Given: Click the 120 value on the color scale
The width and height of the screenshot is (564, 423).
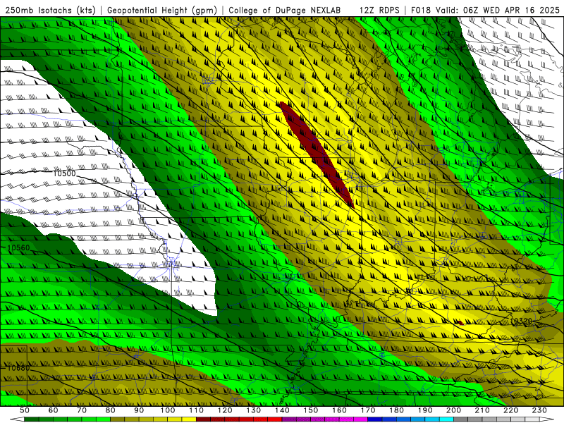Looking at the screenshot, I should pos(225,410).
